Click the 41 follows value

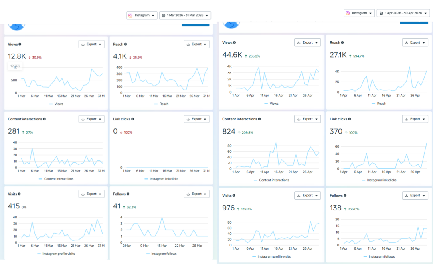[117, 206]
